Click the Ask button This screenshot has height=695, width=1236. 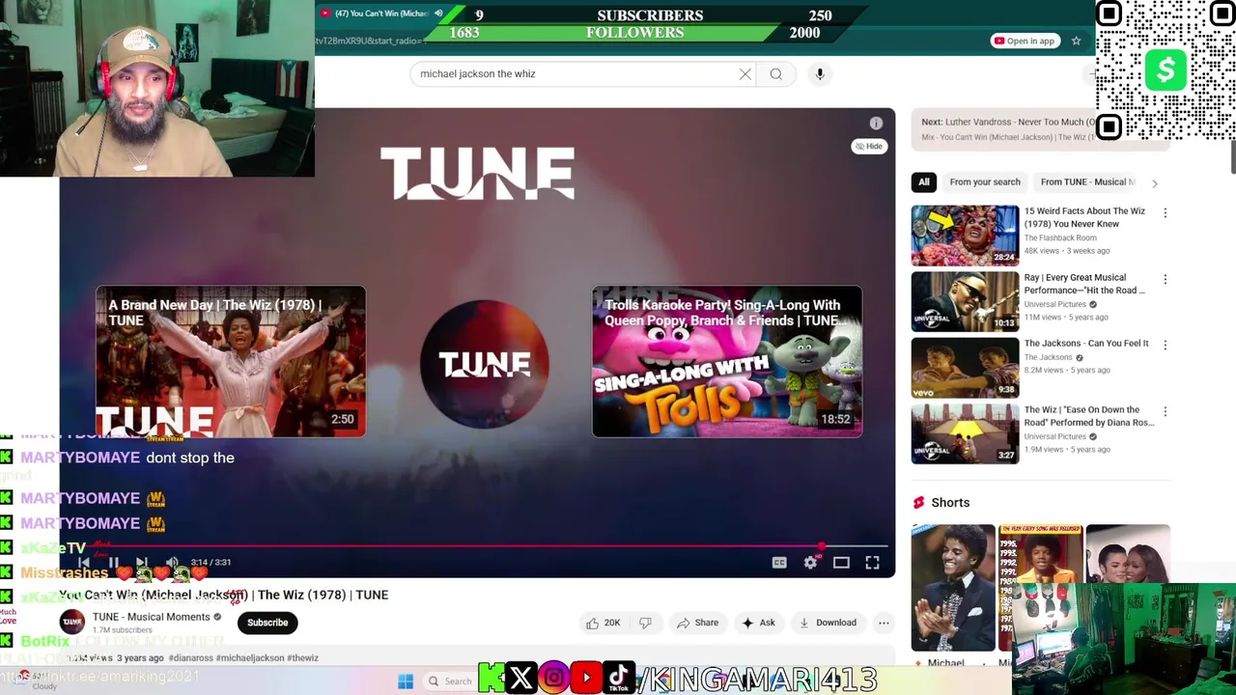pos(758,623)
